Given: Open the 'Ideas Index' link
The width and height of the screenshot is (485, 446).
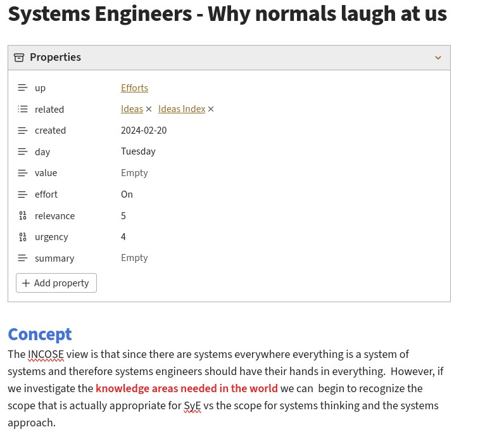Looking at the screenshot, I should pyautogui.click(x=182, y=109).
